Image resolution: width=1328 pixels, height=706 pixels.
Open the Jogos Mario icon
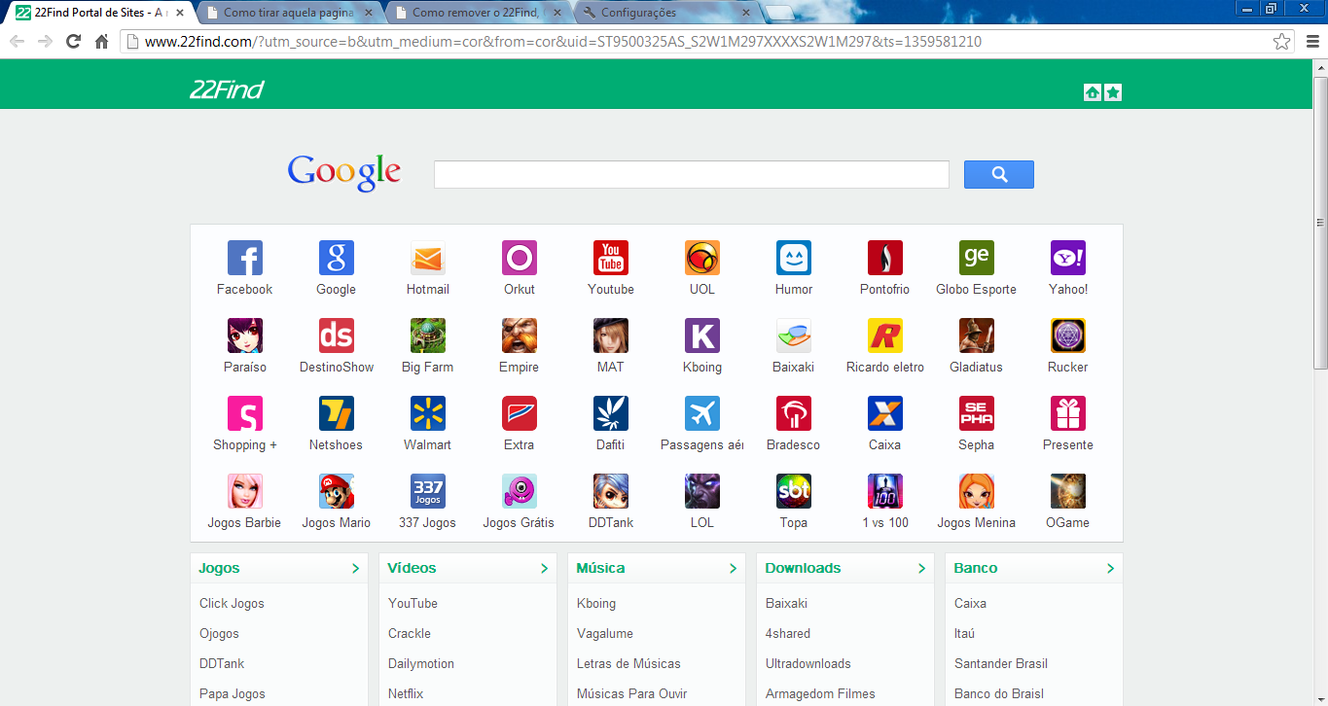337,491
